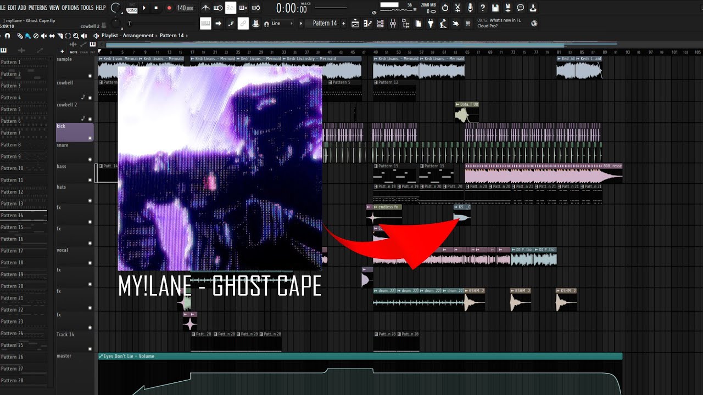This screenshot has height=395, width=703.
Task: Open the help question mark icon
Action: (483, 8)
